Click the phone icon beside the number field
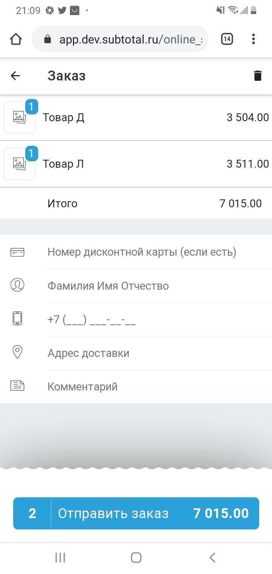Screen dimensions: 272x574 coord(17,319)
